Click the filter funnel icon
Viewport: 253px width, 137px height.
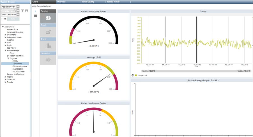[22, 11]
